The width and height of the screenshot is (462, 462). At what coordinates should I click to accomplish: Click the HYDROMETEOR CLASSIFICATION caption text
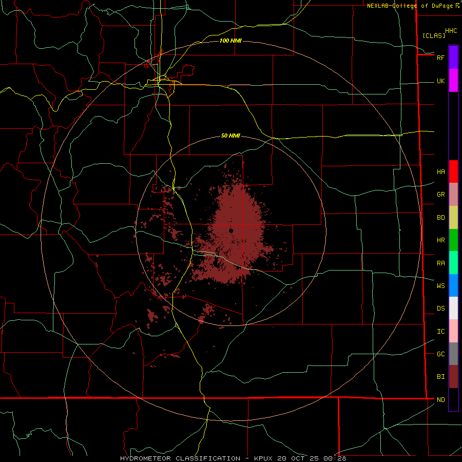(180, 458)
